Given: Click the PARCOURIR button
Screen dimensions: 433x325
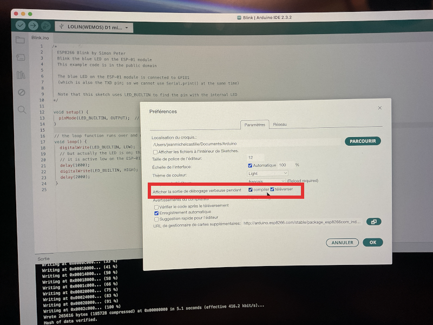Looking at the screenshot, I should [363, 141].
